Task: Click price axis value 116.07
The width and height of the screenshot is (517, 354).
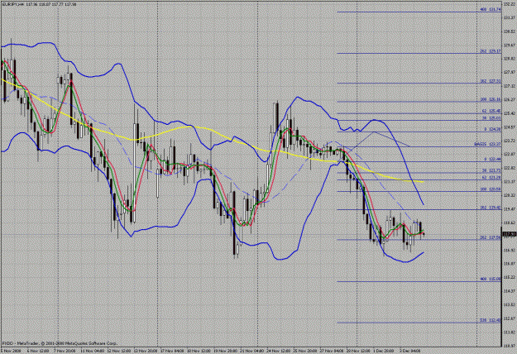Action: click(x=510, y=263)
